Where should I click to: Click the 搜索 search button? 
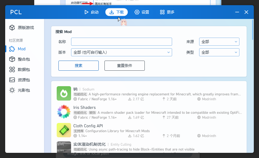pos(79,65)
